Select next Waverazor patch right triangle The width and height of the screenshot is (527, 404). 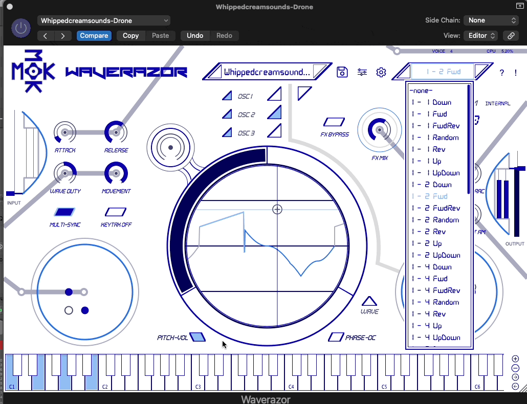pyautogui.click(x=319, y=71)
